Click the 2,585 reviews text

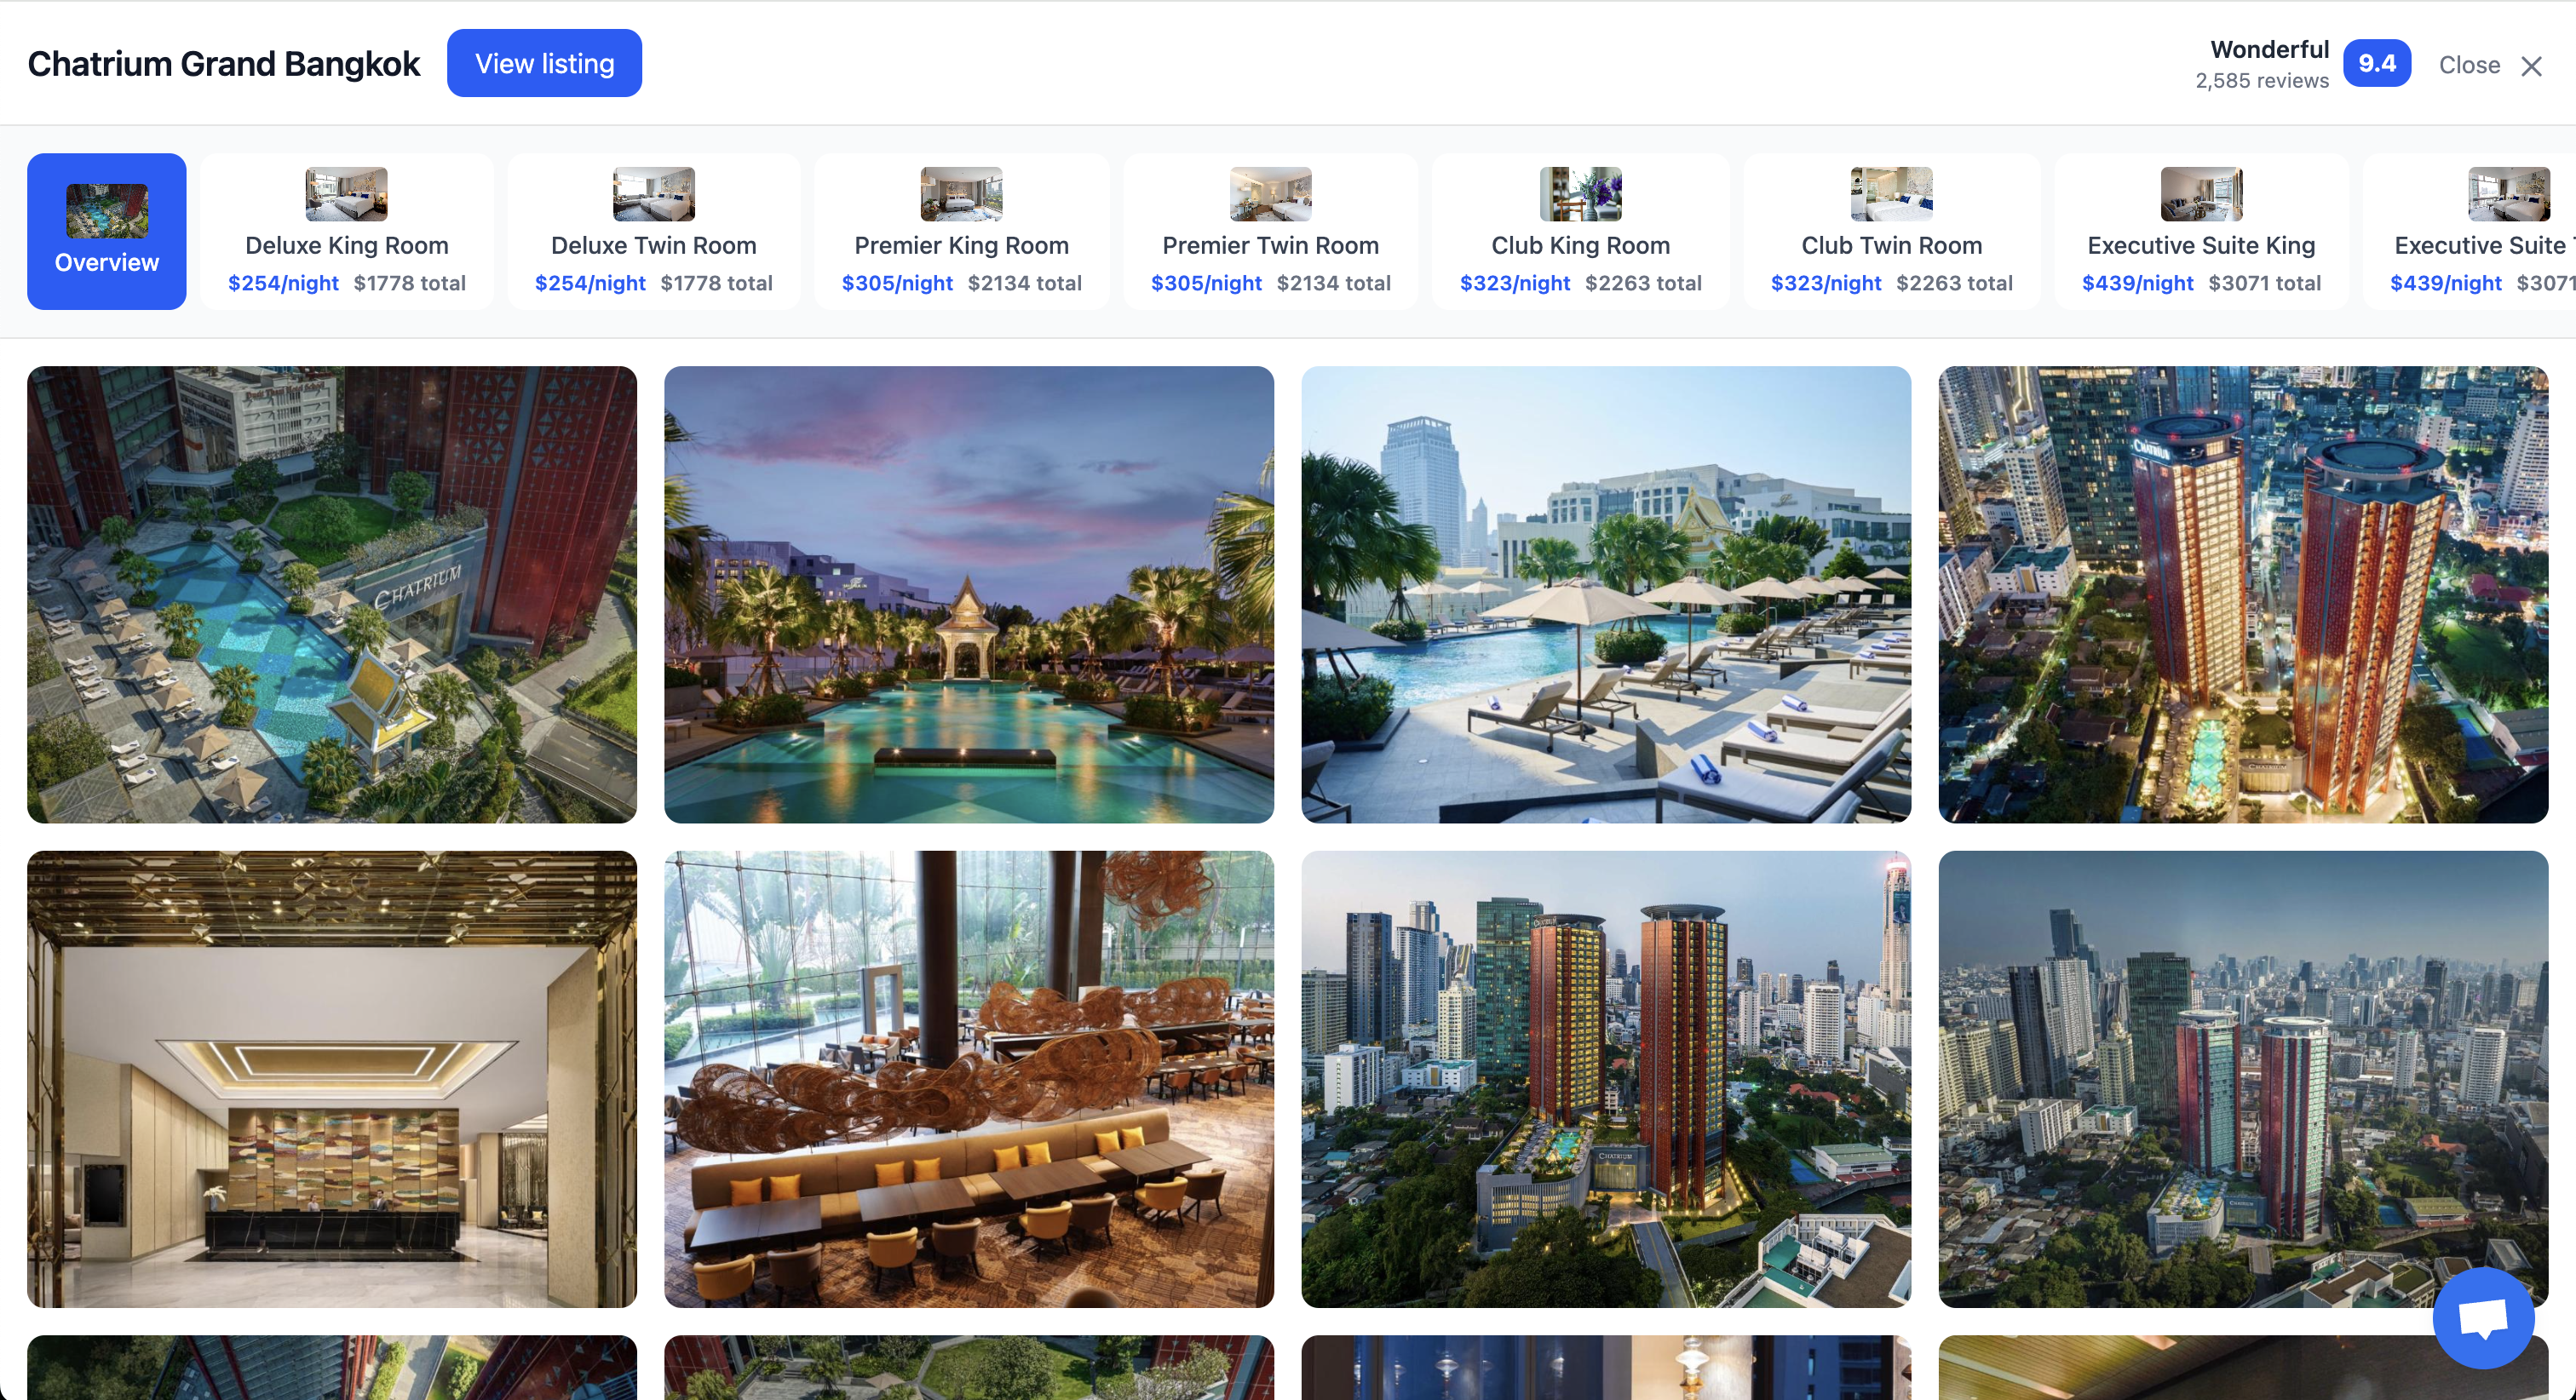click(x=2262, y=81)
